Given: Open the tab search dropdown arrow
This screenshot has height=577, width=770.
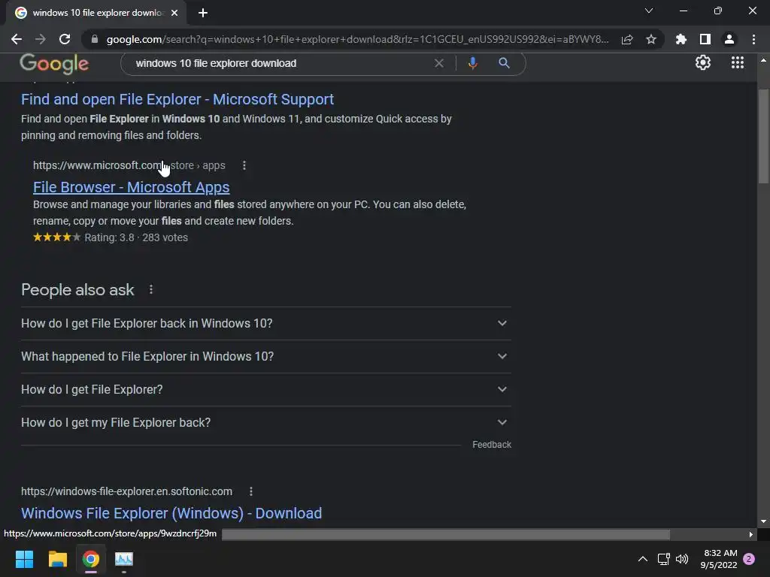Looking at the screenshot, I should click(649, 11).
